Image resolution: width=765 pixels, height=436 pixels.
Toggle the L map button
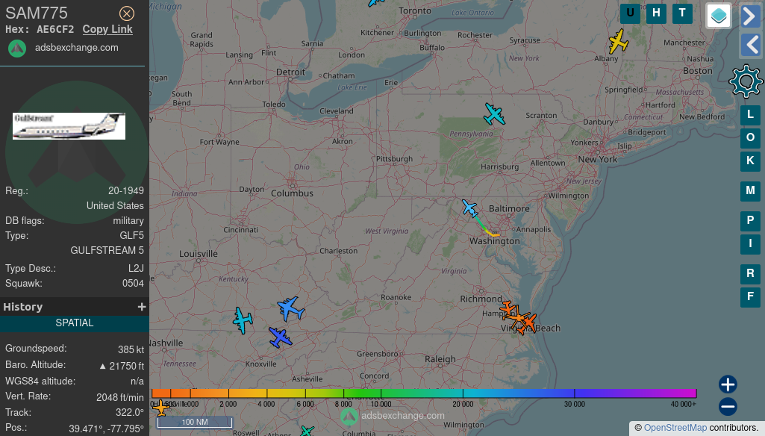click(750, 115)
